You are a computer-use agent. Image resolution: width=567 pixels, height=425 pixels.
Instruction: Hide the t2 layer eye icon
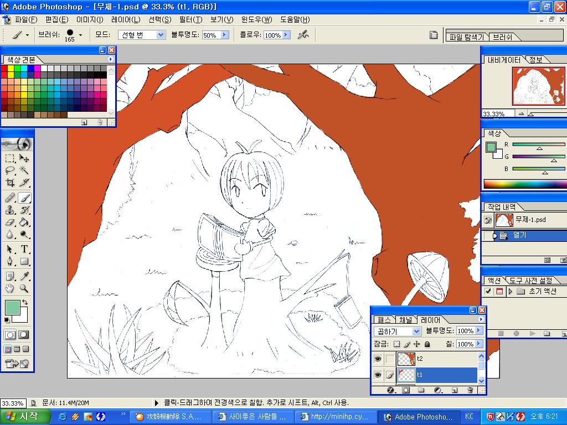[378, 359]
